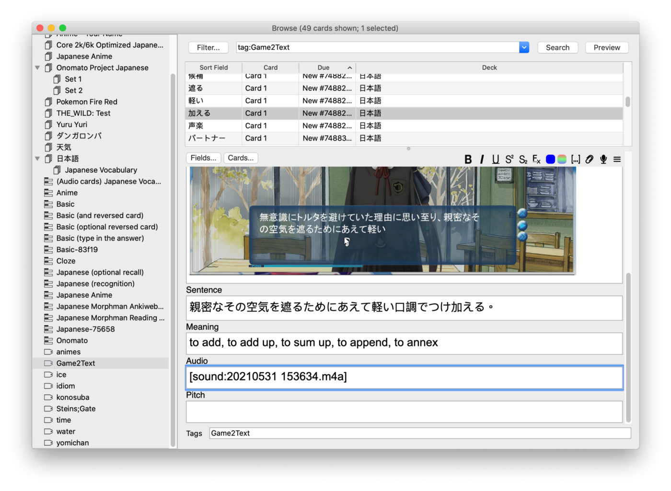
Task: Open the Filter... button
Action: click(x=208, y=47)
